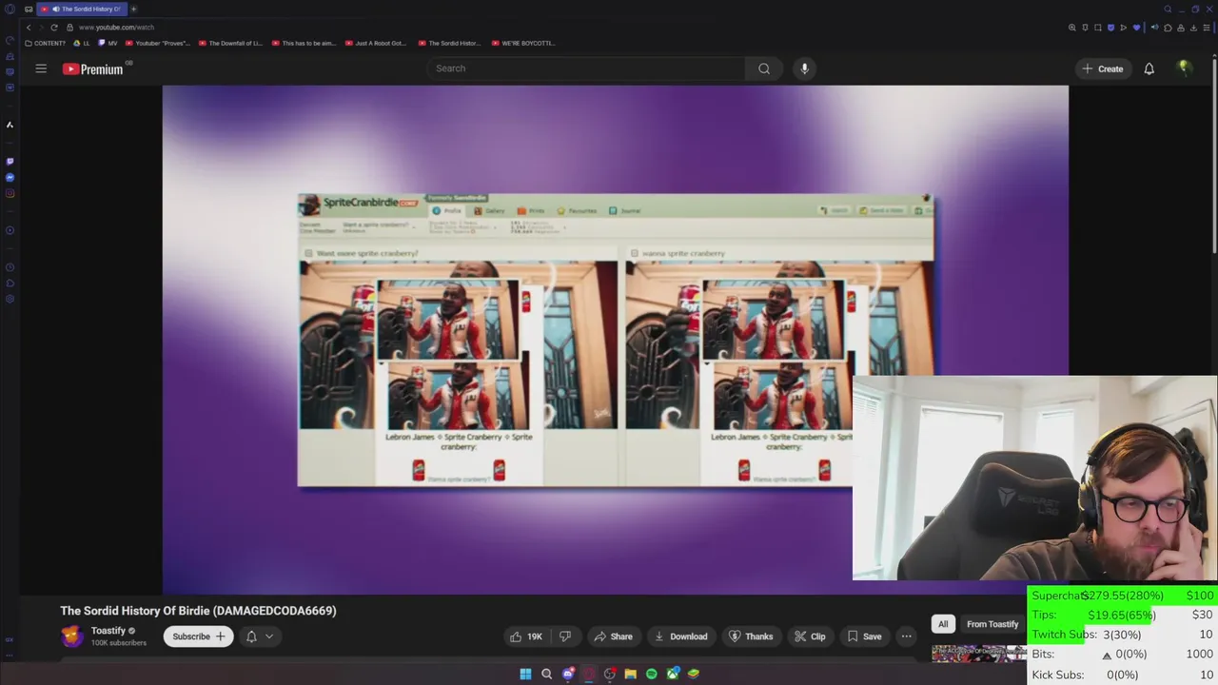This screenshot has width=1218, height=685.
Task: Open browser tab search icon
Action: click(x=1168, y=9)
